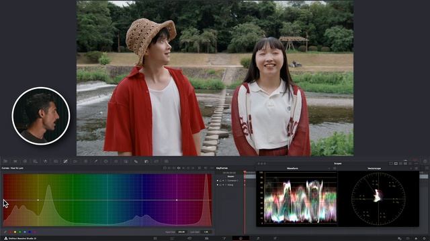The image size is (430, 241).
Task: Select the Curves palette icon
Action: coord(65,161)
